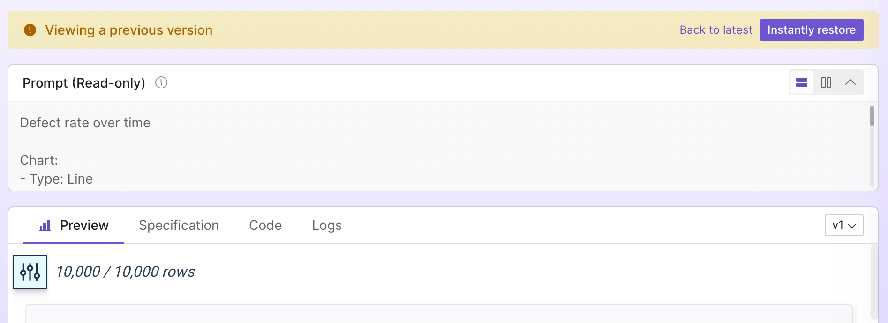Follow the Back to latest link
The width and height of the screenshot is (888, 323).
coord(716,30)
